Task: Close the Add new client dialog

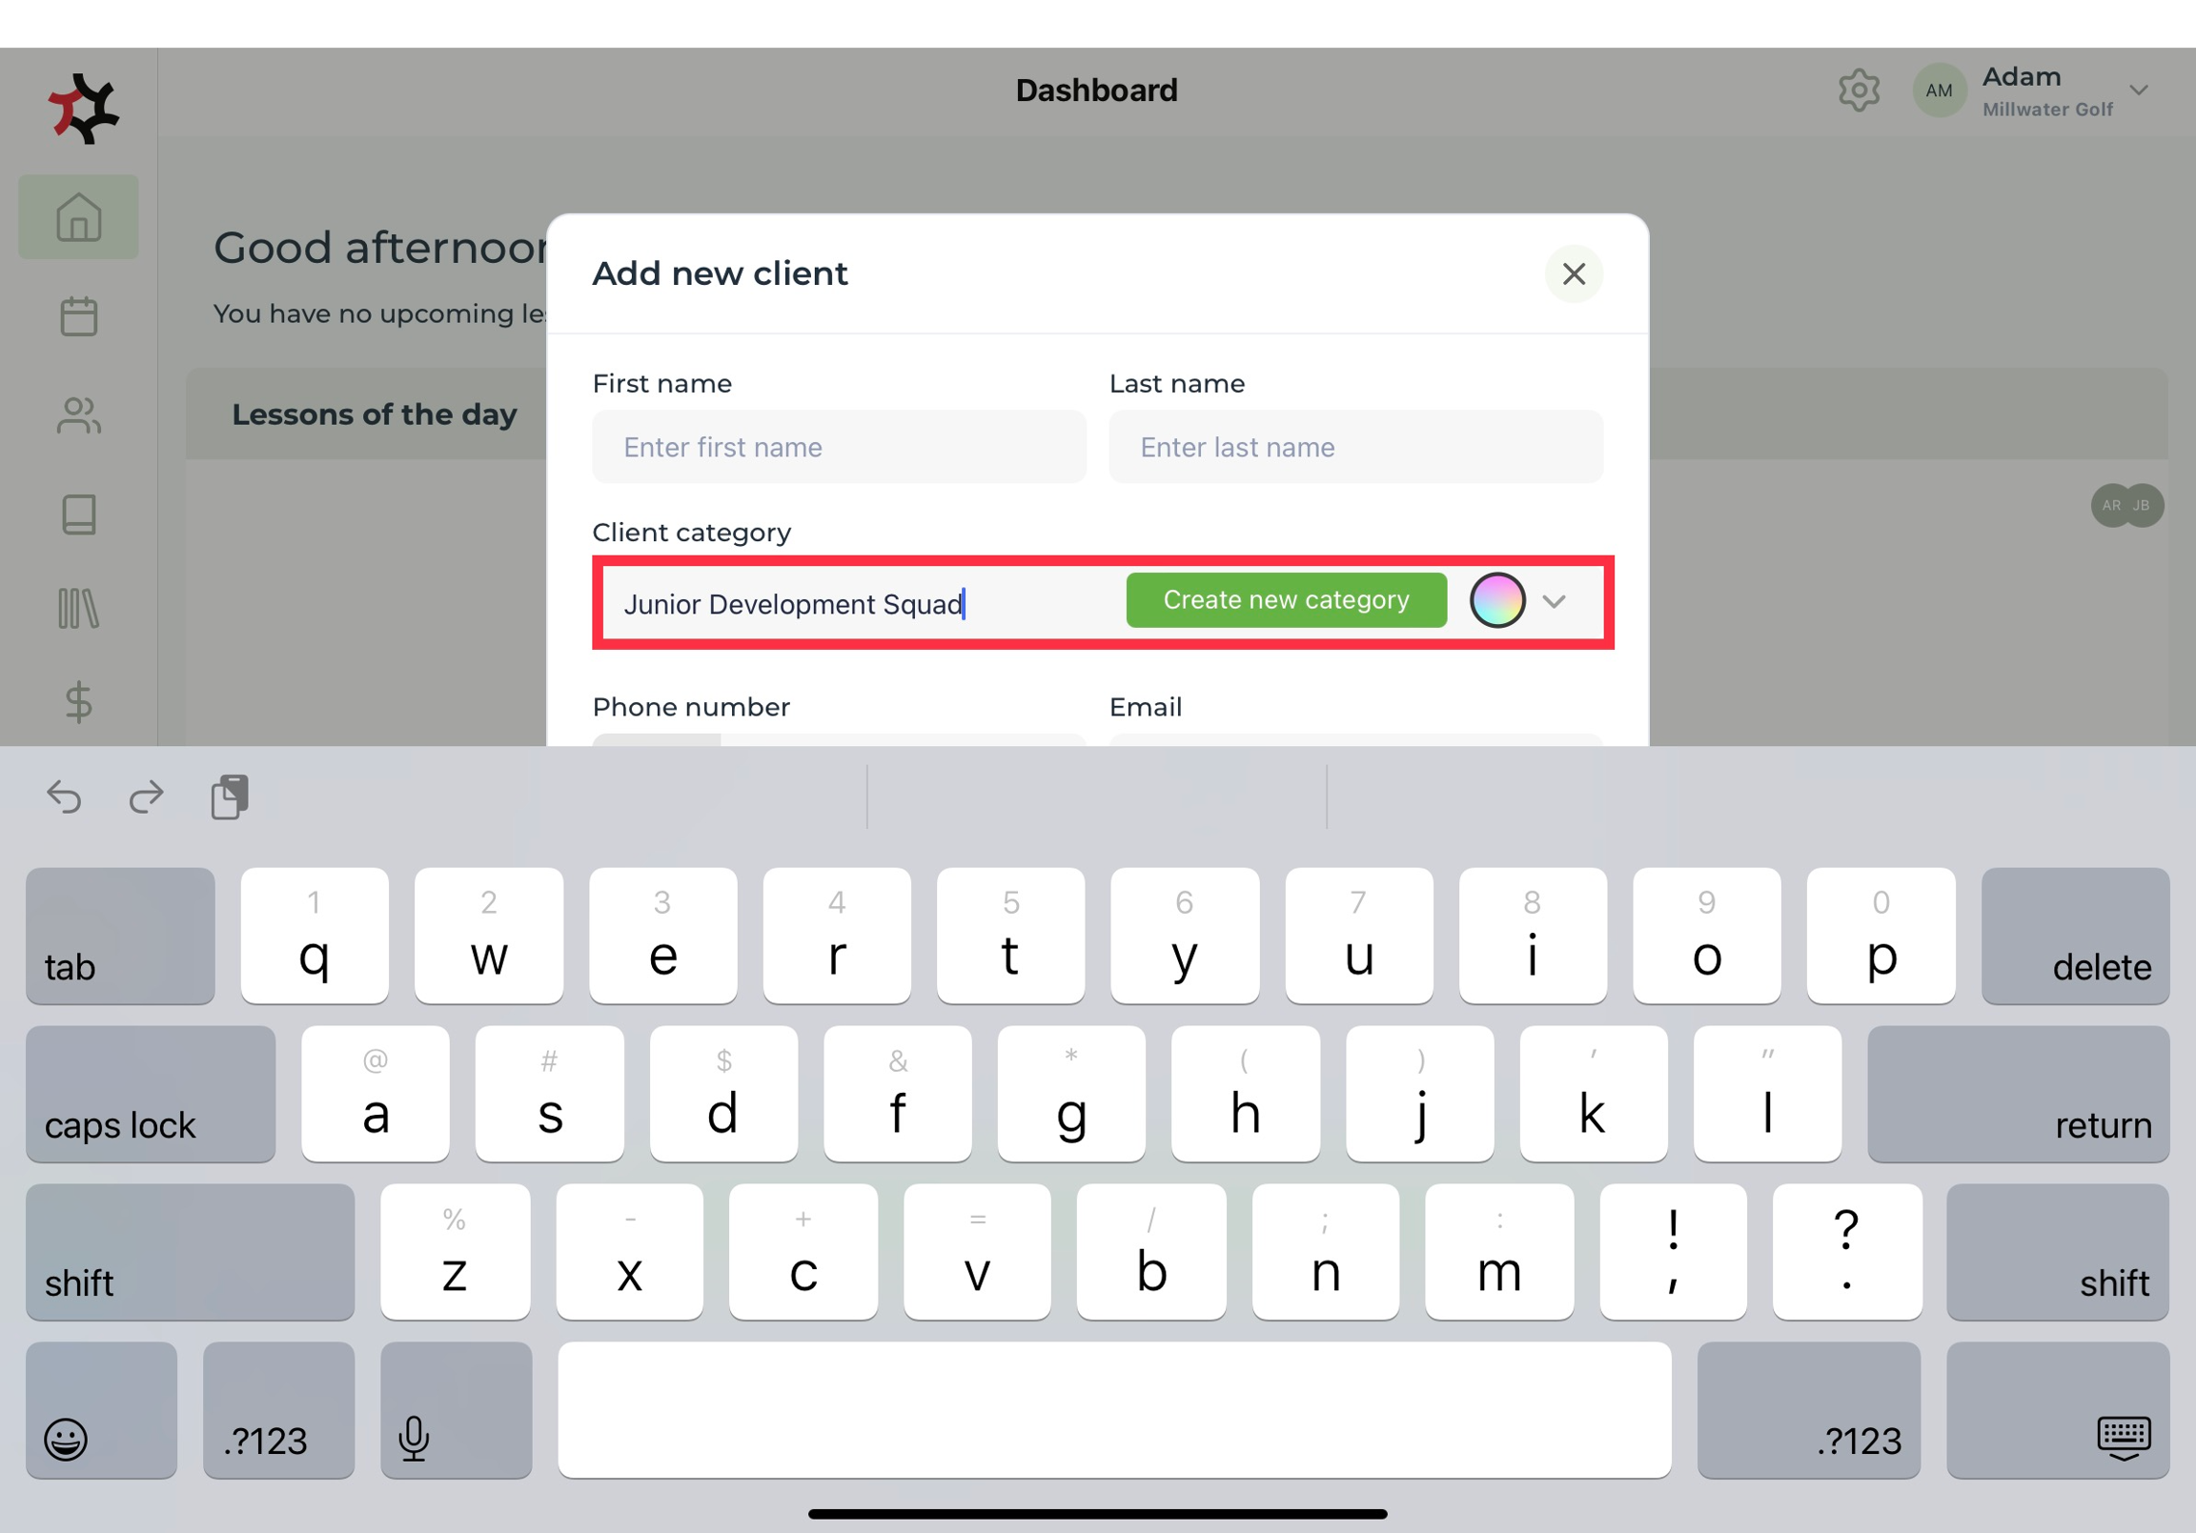Action: (x=1574, y=274)
